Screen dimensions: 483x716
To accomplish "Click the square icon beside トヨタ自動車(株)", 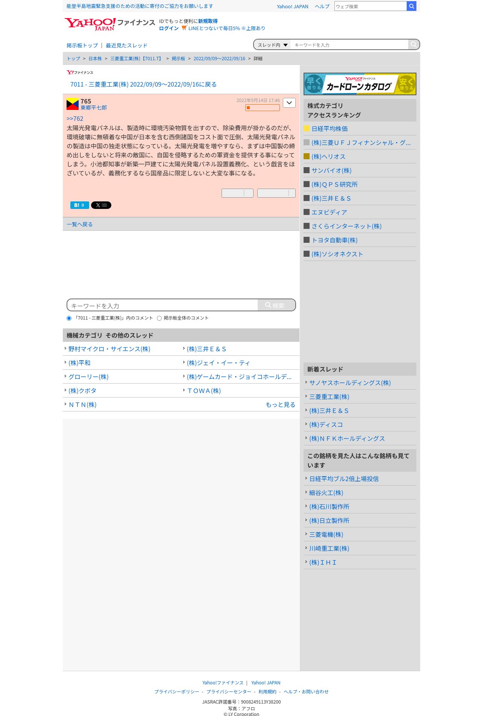I will [x=307, y=240].
